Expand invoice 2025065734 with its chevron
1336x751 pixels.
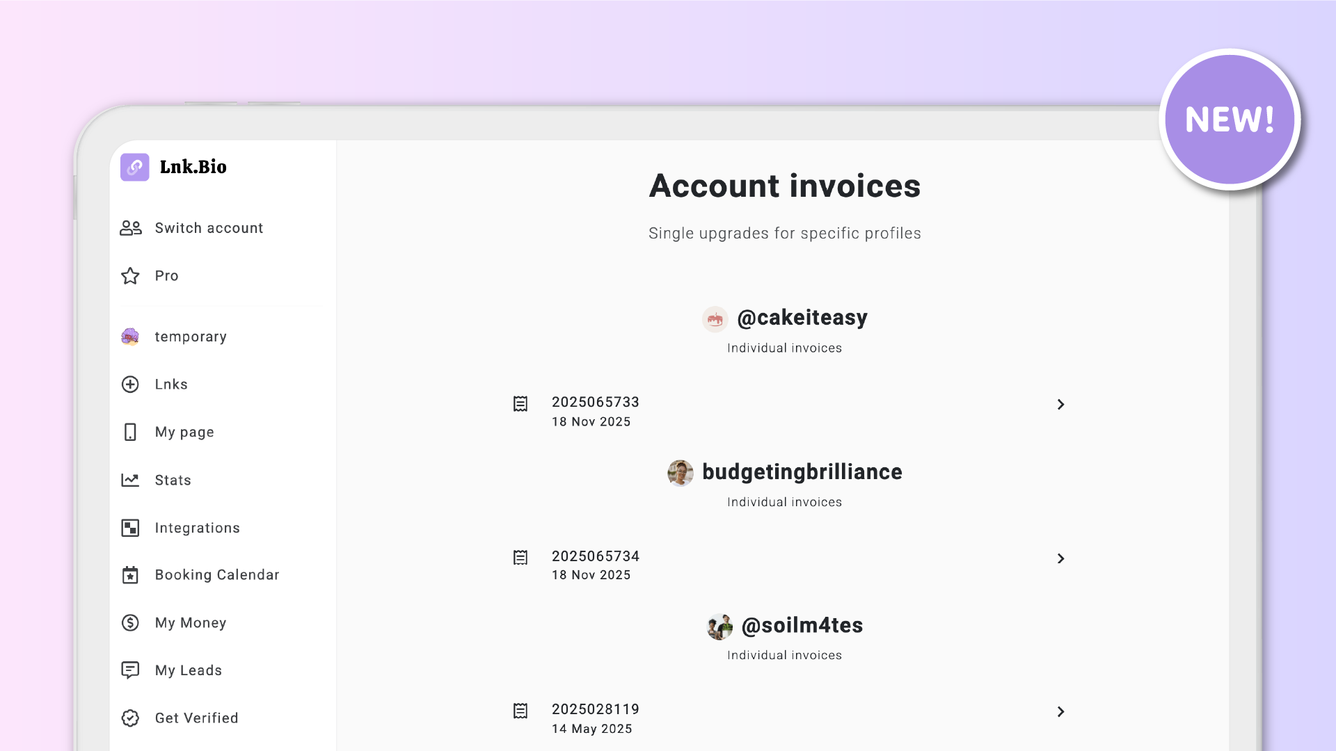(x=1061, y=558)
